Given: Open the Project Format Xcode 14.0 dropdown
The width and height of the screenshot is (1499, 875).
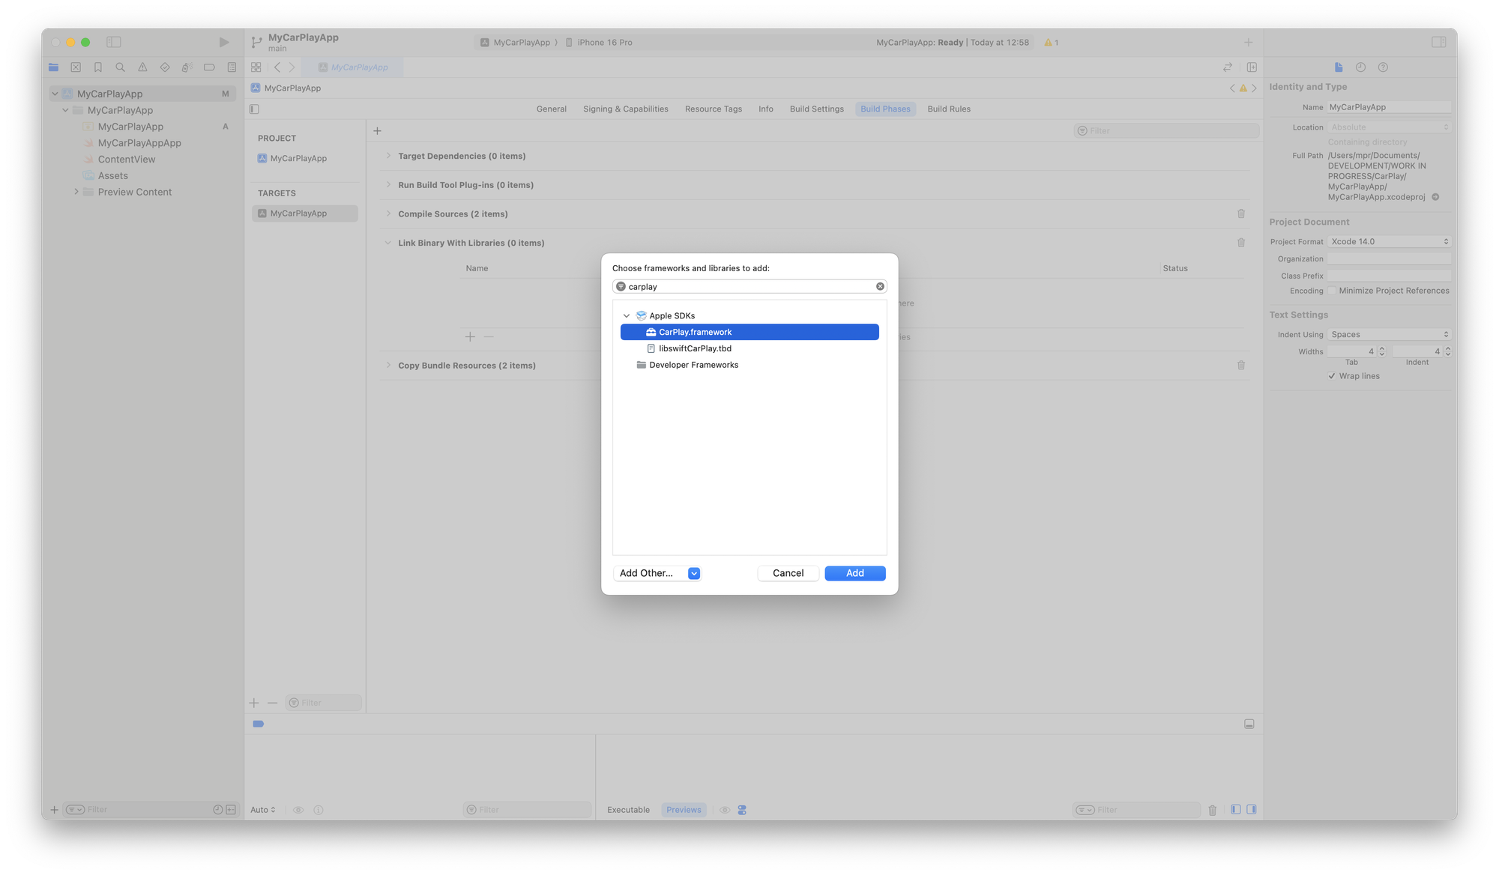Looking at the screenshot, I should (1389, 241).
